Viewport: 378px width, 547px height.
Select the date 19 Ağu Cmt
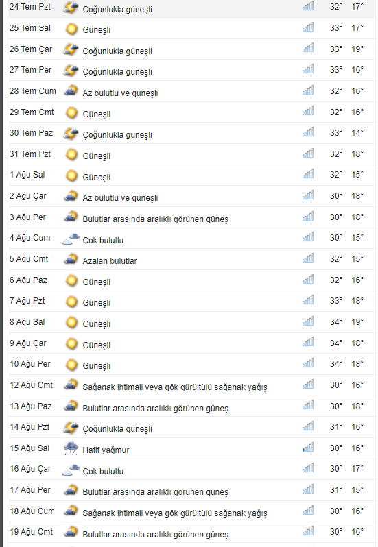click(31, 532)
